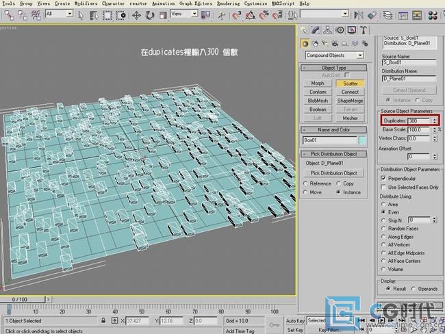This screenshot has height=334, width=445.
Task: Enable the Perpendicular checkbox
Action: click(x=383, y=178)
